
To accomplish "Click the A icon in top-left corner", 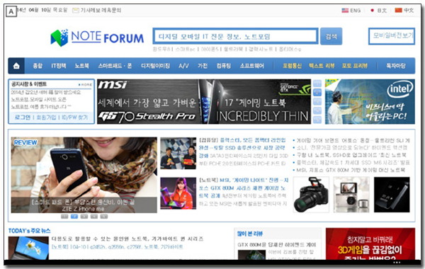I will (x=11, y=11).
